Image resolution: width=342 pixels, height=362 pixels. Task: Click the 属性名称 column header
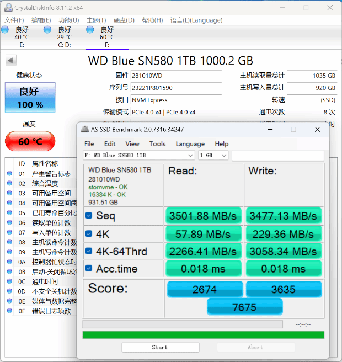click(x=45, y=163)
